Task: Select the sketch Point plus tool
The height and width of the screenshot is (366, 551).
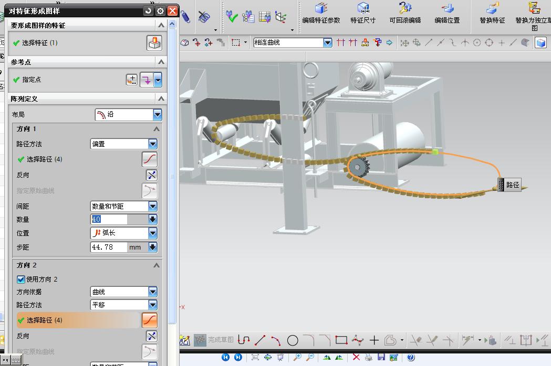Action: coord(374,340)
